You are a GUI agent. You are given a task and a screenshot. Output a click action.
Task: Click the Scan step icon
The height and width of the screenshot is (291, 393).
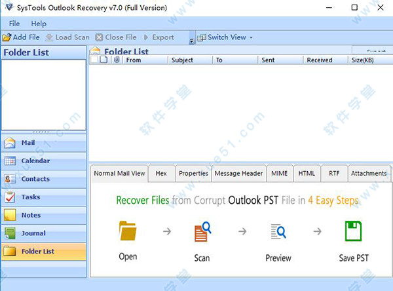pos(202,232)
